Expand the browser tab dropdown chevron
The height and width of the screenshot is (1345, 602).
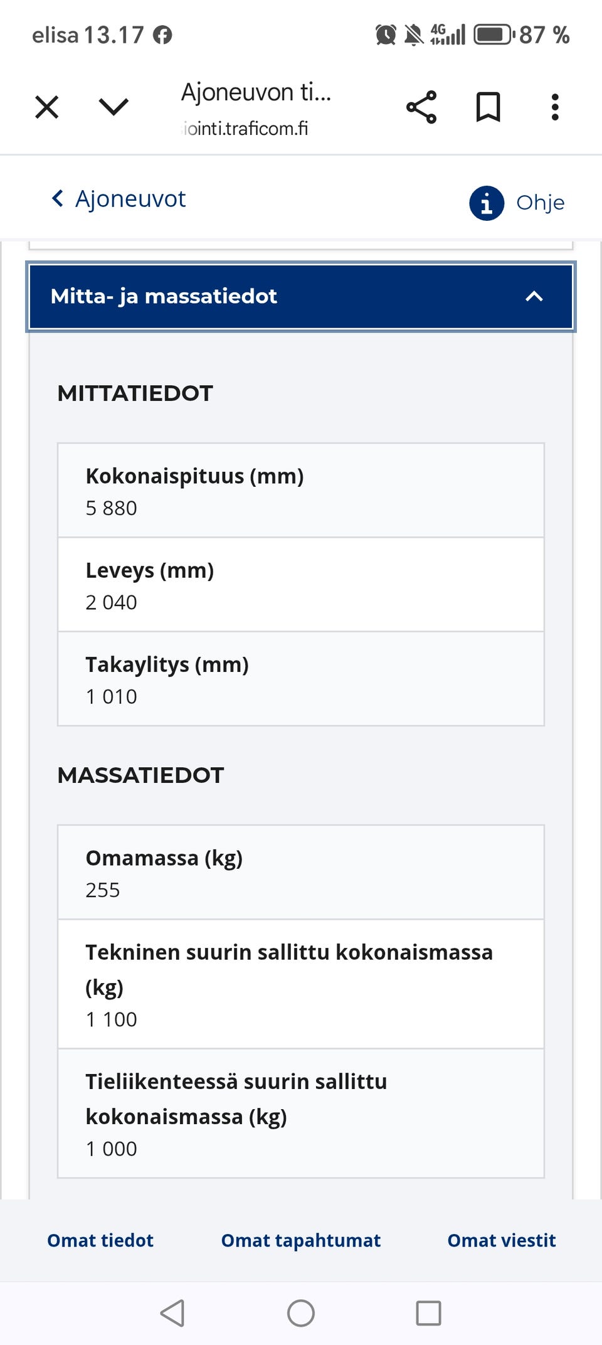pyautogui.click(x=114, y=107)
